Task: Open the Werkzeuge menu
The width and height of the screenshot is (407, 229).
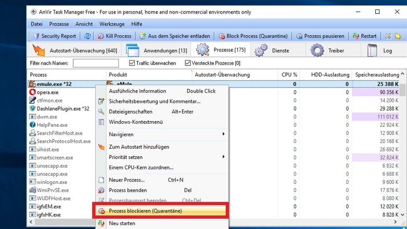Action: [x=112, y=24]
